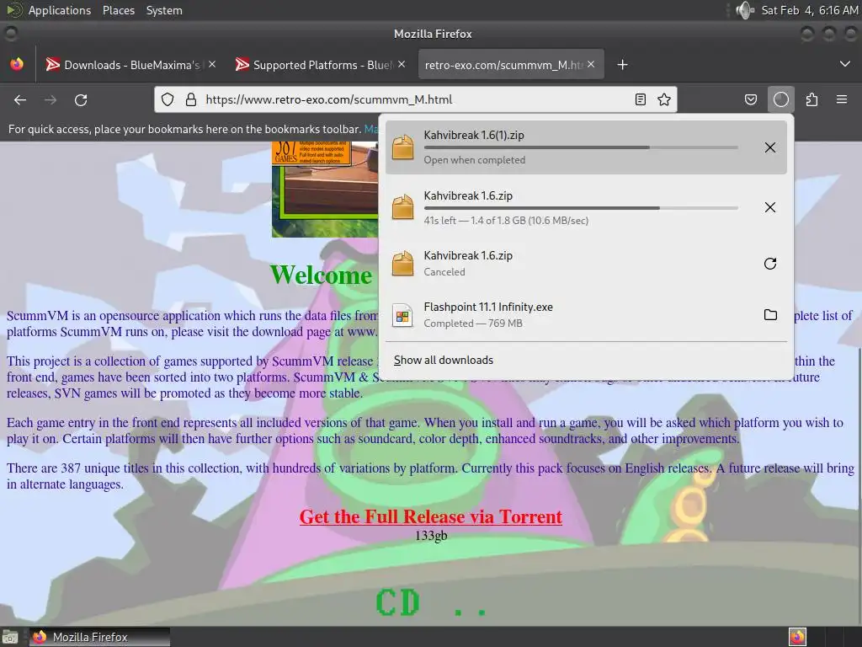Click the date and time clock
The image size is (862, 647).
(x=809, y=10)
